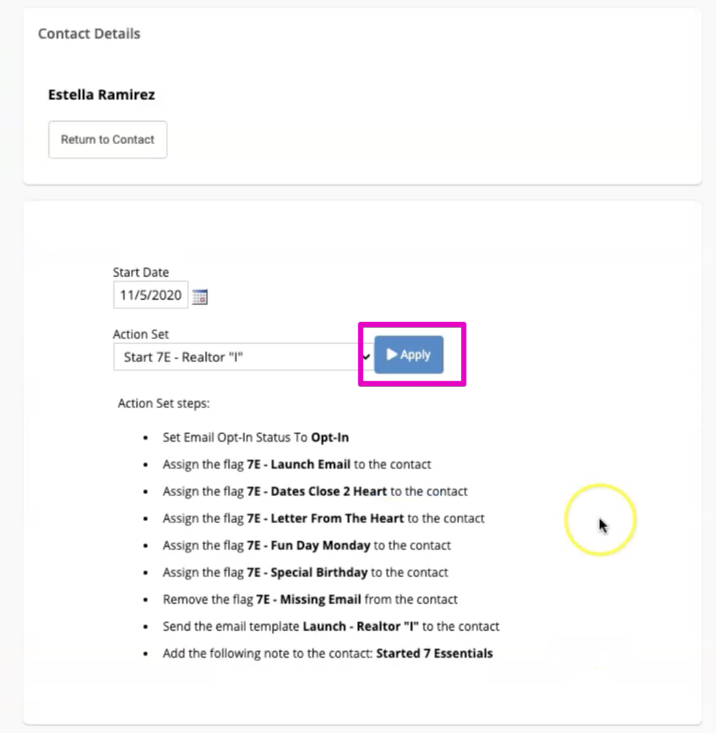Select the 7E - Launch Email flag text
This screenshot has width=716, height=733.
click(x=298, y=464)
